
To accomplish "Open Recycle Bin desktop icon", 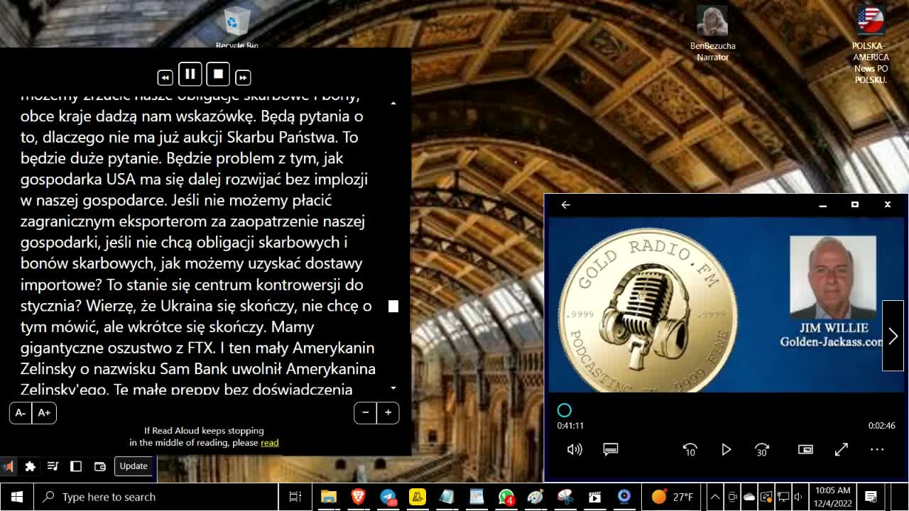I will tap(236, 27).
